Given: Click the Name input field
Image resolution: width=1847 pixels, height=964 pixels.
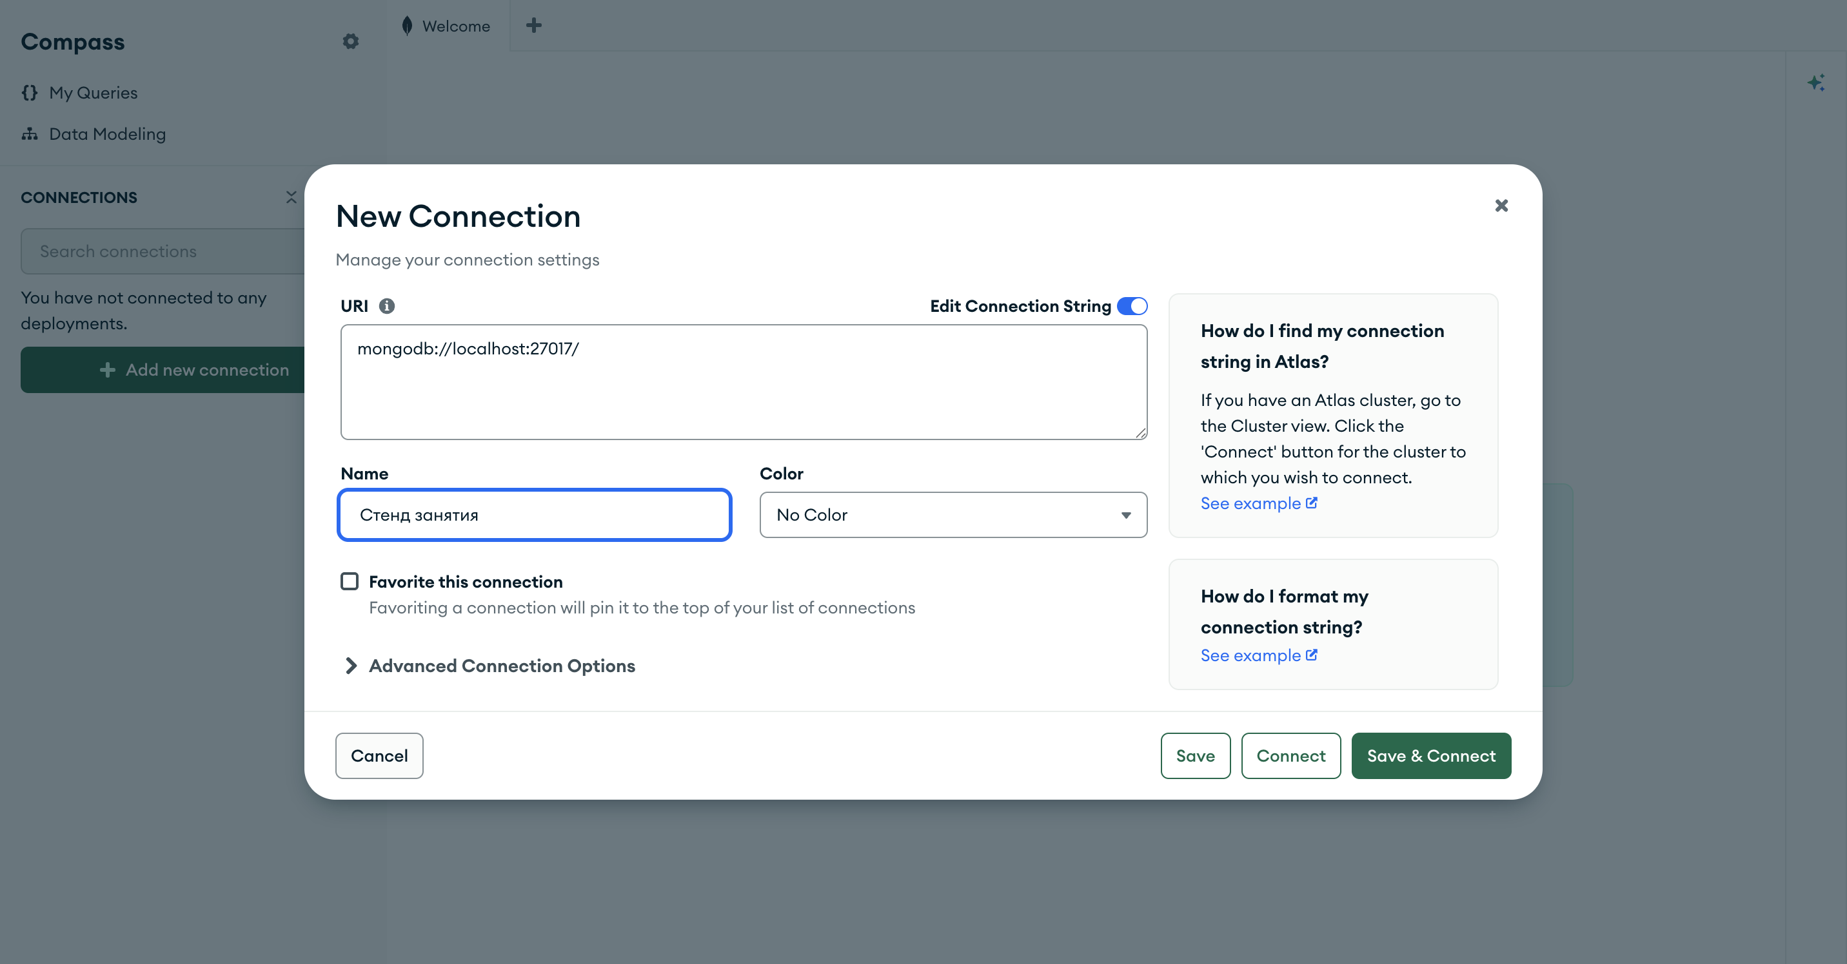Looking at the screenshot, I should (534, 514).
